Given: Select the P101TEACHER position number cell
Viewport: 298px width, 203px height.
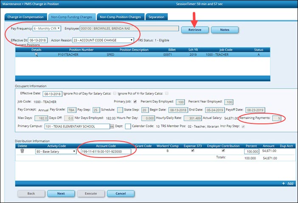Looking at the screenshot, I should click(x=68, y=55).
